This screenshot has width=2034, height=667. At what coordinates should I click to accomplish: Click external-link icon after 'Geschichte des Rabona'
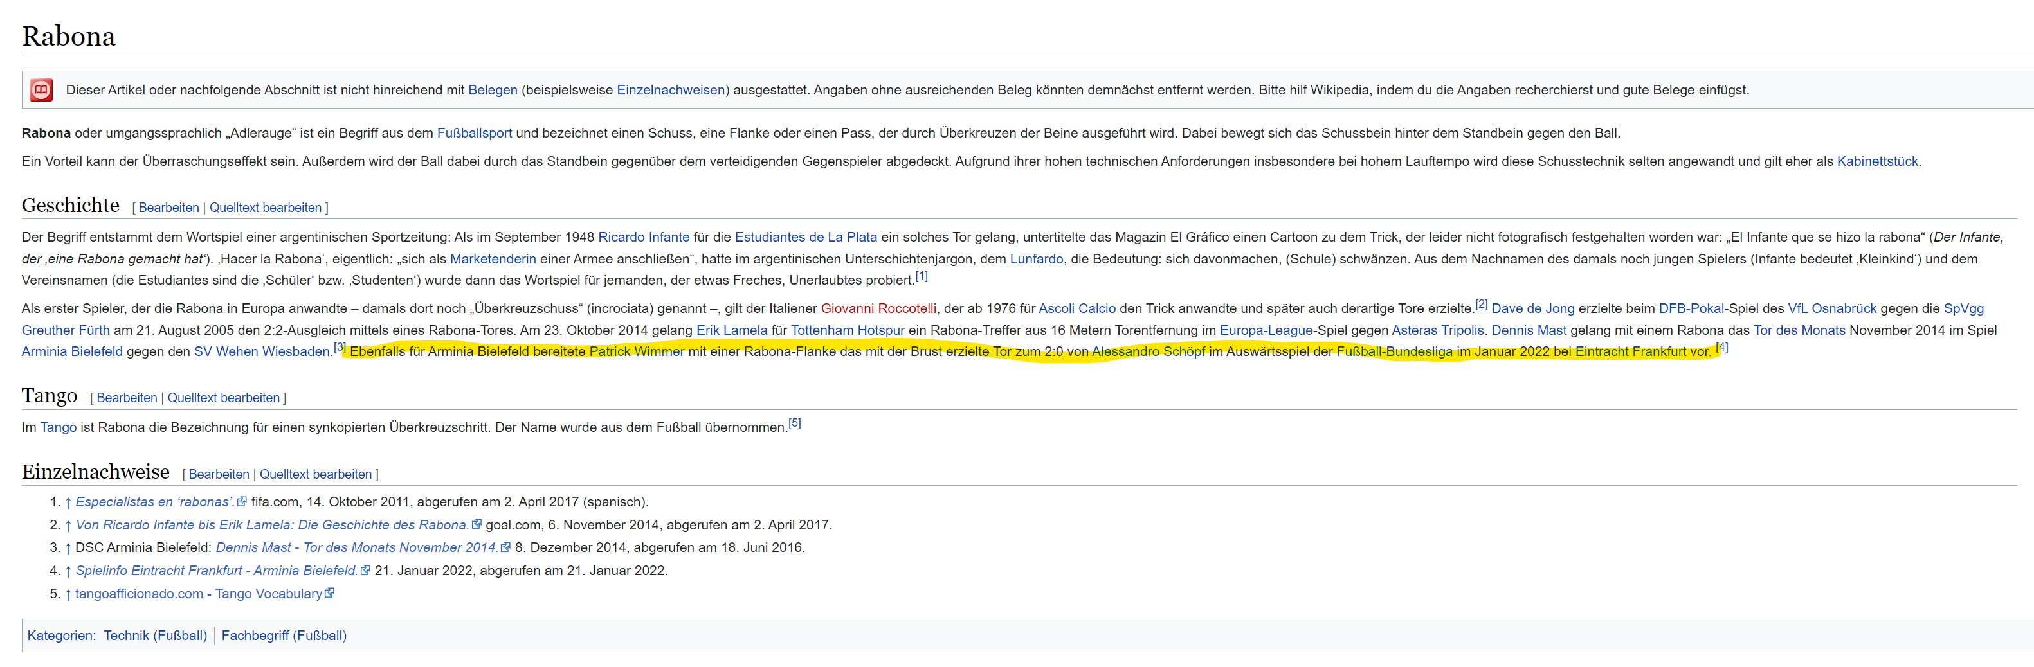click(x=476, y=524)
